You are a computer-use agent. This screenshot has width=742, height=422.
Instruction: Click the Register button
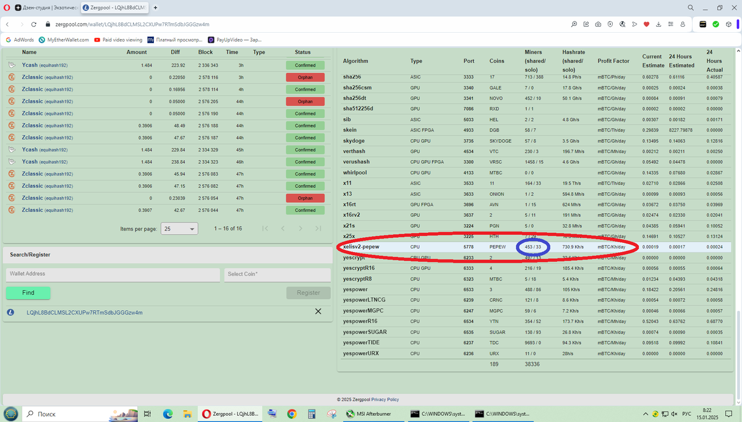tap(309, 293)
